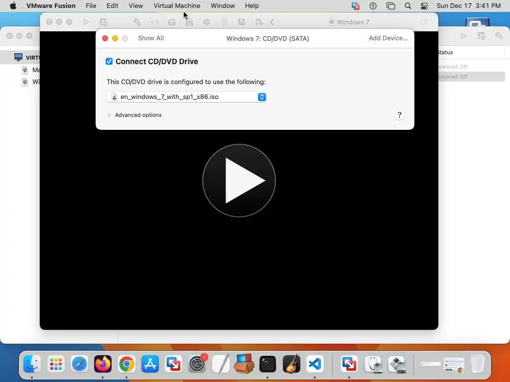The image size is (510, 382).
Task: Open the Windows box app in dock
Action: click(244, 364)
